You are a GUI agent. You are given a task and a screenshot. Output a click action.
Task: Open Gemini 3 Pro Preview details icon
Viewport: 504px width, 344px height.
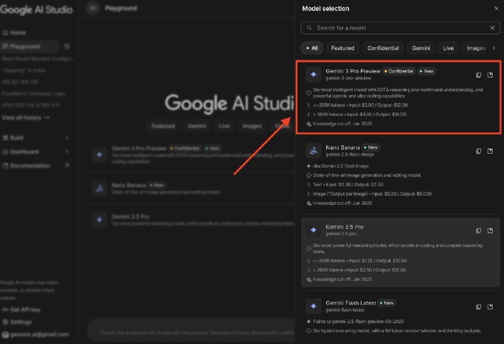490,75
